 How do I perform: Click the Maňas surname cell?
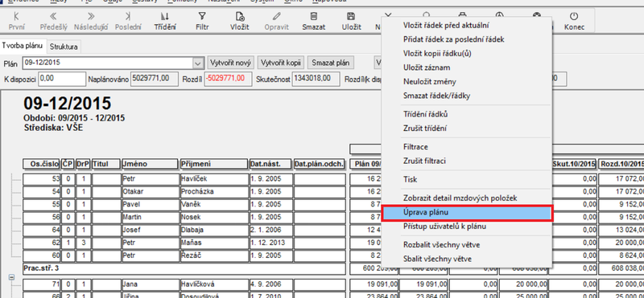point(214,243)
